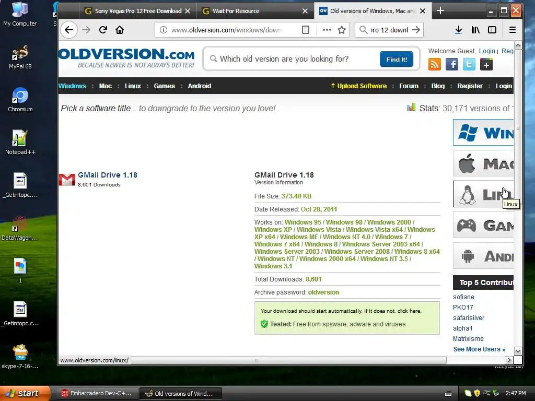The height and width of the screenshot is (401, 535).
Task: Open the browser home page icon
Action: [x=120, y=30]
